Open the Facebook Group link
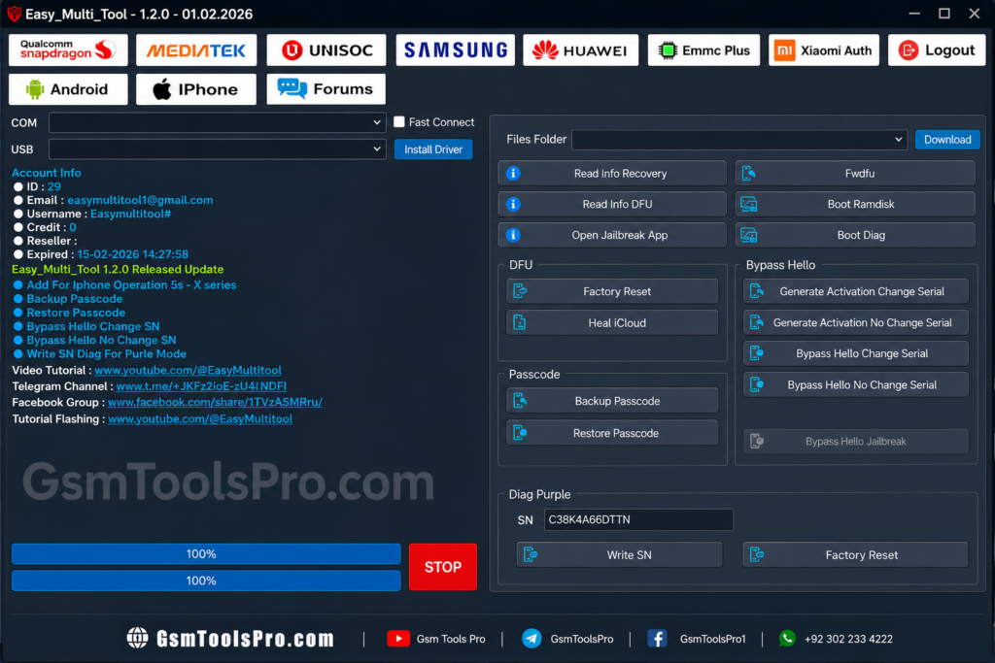Screen dimensions: 995x663 (215, 402)
